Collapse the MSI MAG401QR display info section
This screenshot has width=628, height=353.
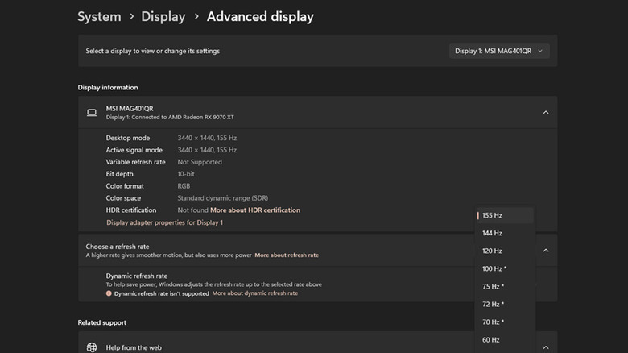point(546,112)
